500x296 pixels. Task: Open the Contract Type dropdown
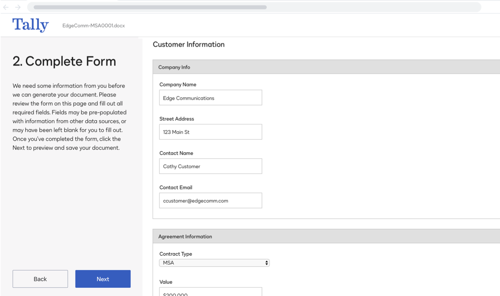click(x=214, y=263)
